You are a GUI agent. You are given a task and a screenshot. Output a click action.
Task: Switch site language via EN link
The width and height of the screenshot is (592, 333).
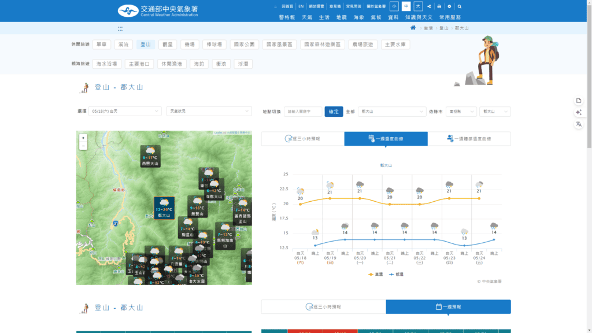click(301, 6)
